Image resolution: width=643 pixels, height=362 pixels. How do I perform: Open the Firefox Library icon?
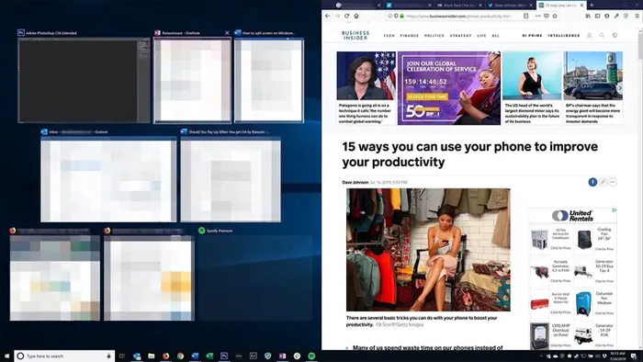tap(588, 16)
